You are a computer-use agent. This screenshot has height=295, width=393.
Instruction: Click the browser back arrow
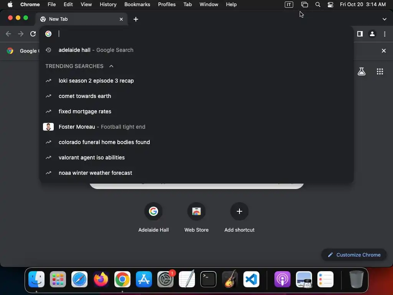(8, 34)
